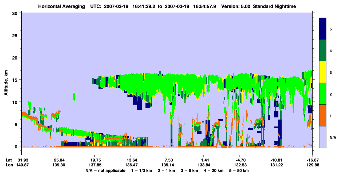Image resolution: width=347 pixels, height=178 pixels.
Task: Click legend text '5 = 80 km'
Action: click(239, 171)
